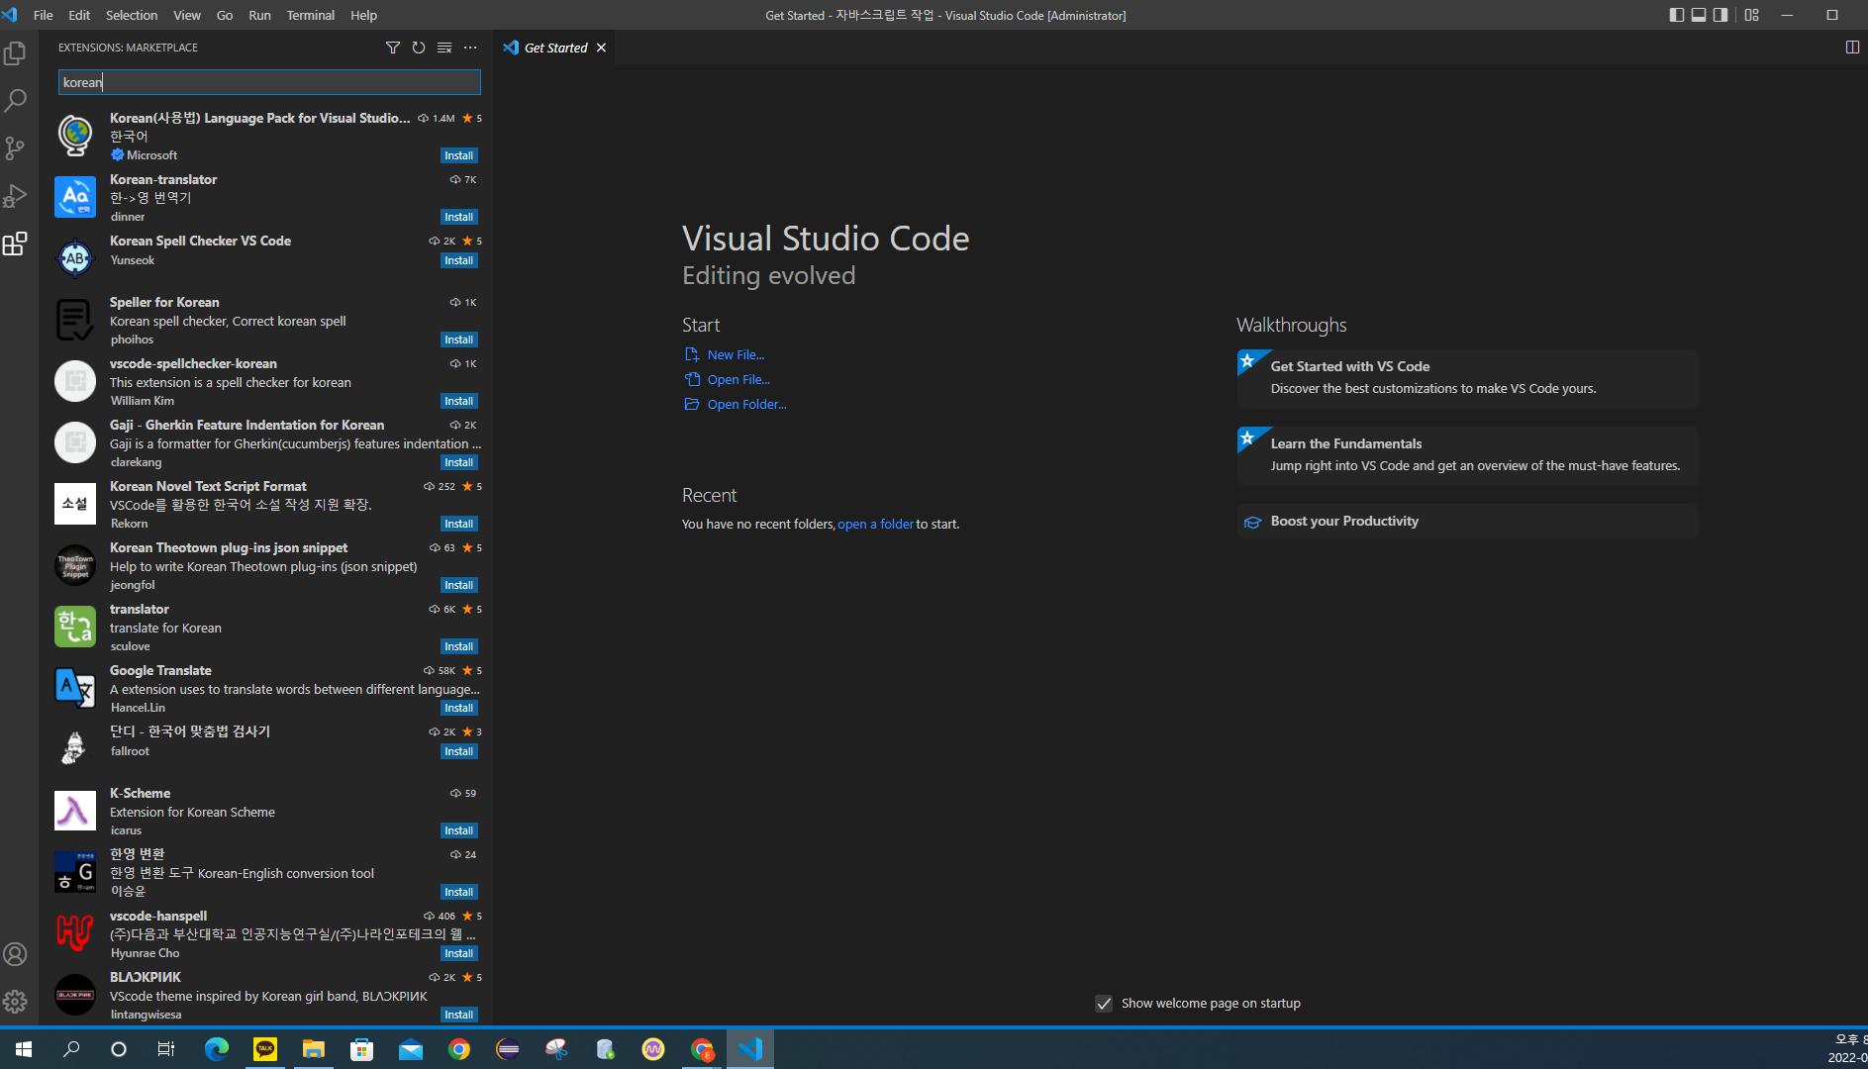Click the Open File link
1868x1069 pixels.
pos(738,379)
